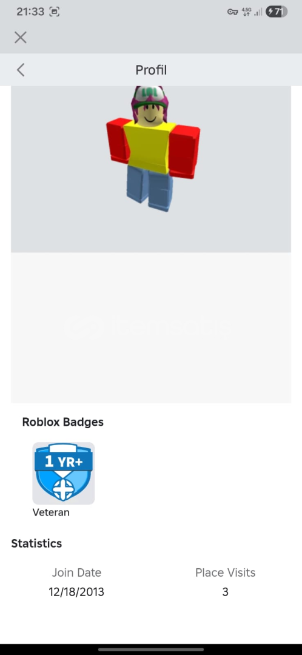Viewport: 302px width, 655px height.
Task: Select the 12/18/2013 join date value
Action: (76, 592)
